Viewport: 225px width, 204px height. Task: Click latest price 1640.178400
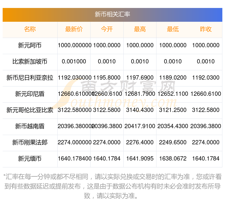point(75,159)
